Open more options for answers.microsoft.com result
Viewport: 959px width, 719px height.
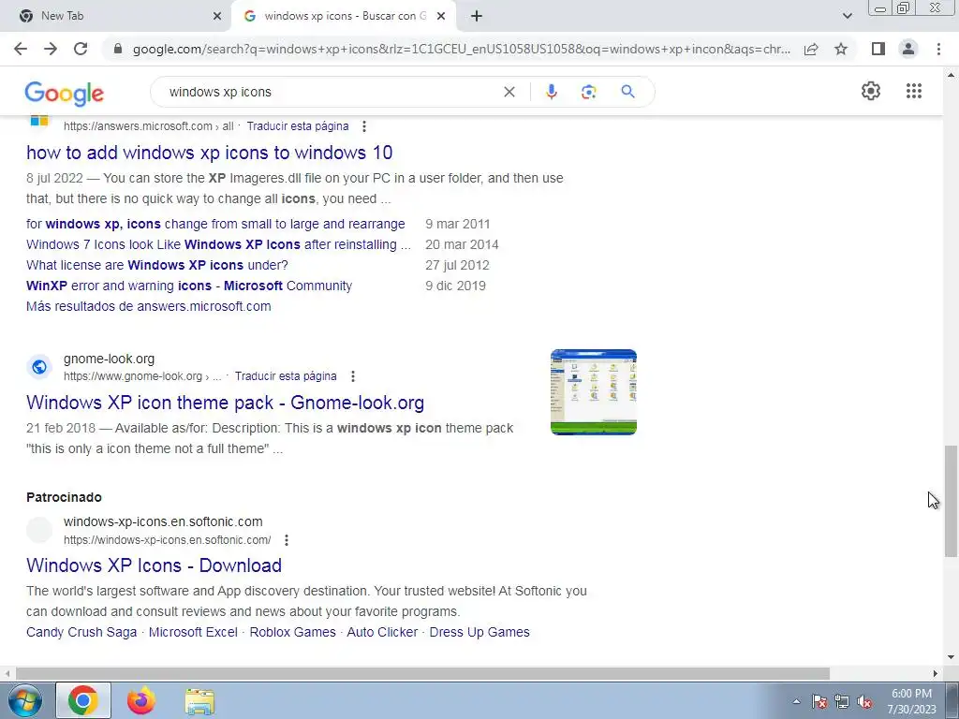tap(364, 126)
